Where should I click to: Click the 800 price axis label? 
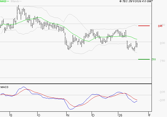coord(162,43)
